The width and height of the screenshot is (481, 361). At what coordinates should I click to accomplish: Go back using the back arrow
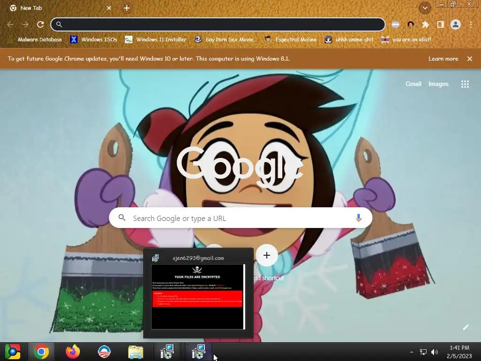click(10, 24)
